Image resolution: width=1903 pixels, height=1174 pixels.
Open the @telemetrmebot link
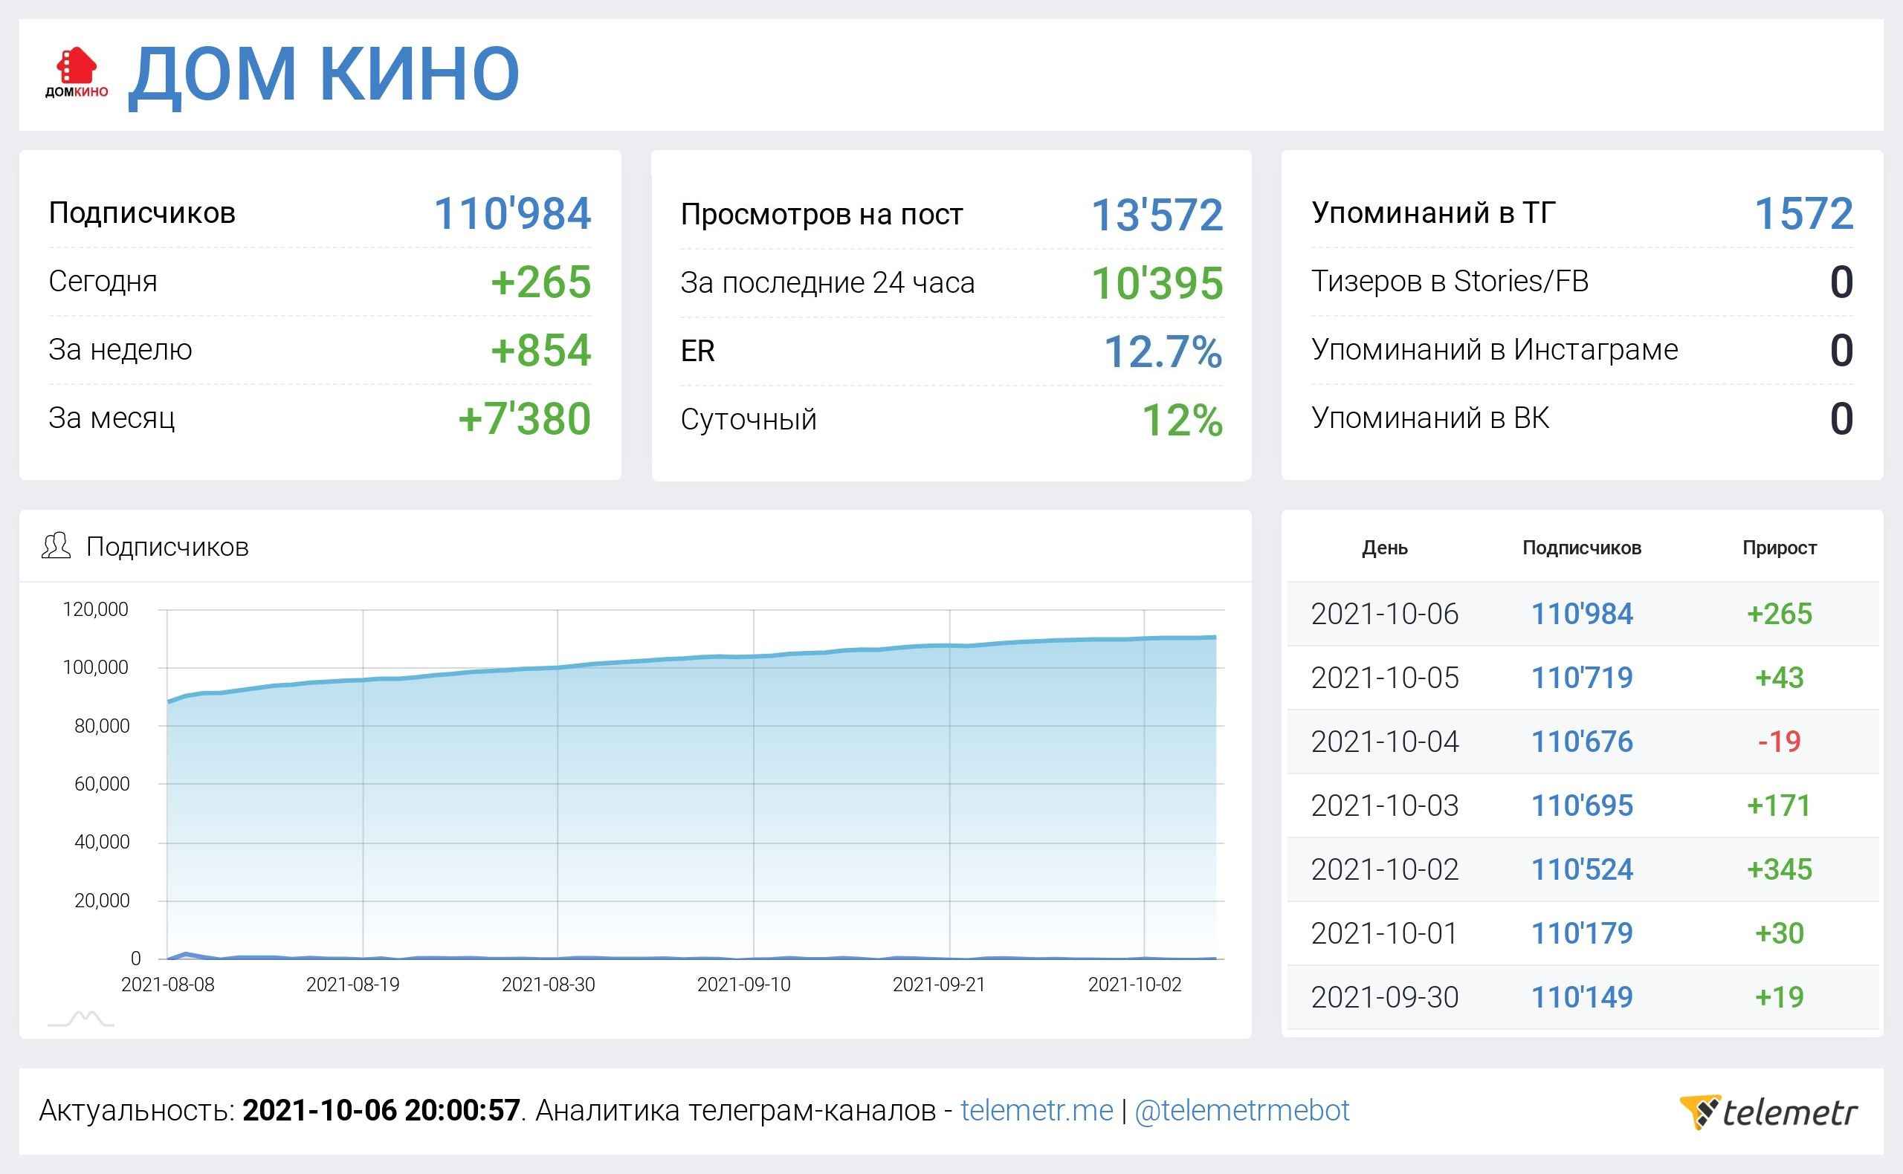(x=1241, y=1110)
